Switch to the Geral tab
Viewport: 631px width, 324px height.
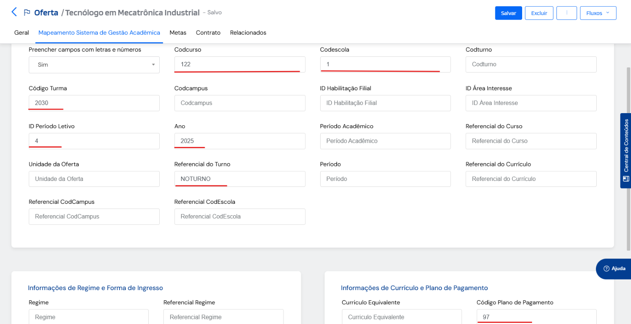click(21, 33)
